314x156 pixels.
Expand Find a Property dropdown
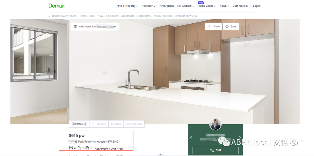[x=127, y=6]
